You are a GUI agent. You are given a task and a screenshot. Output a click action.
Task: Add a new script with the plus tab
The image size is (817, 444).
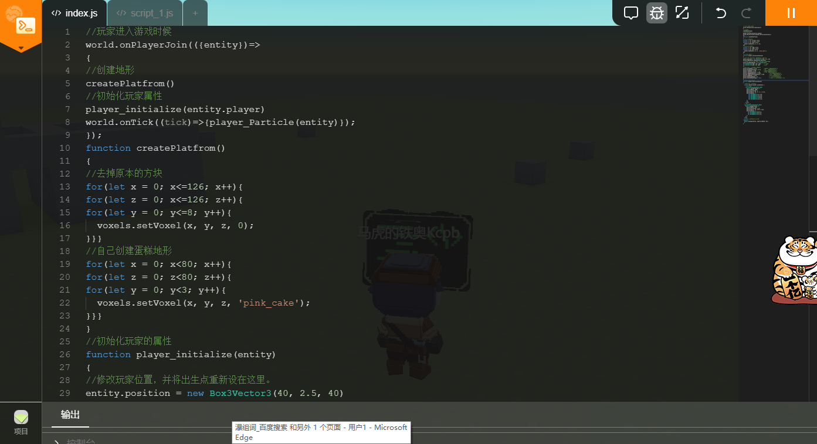[195, 13]
